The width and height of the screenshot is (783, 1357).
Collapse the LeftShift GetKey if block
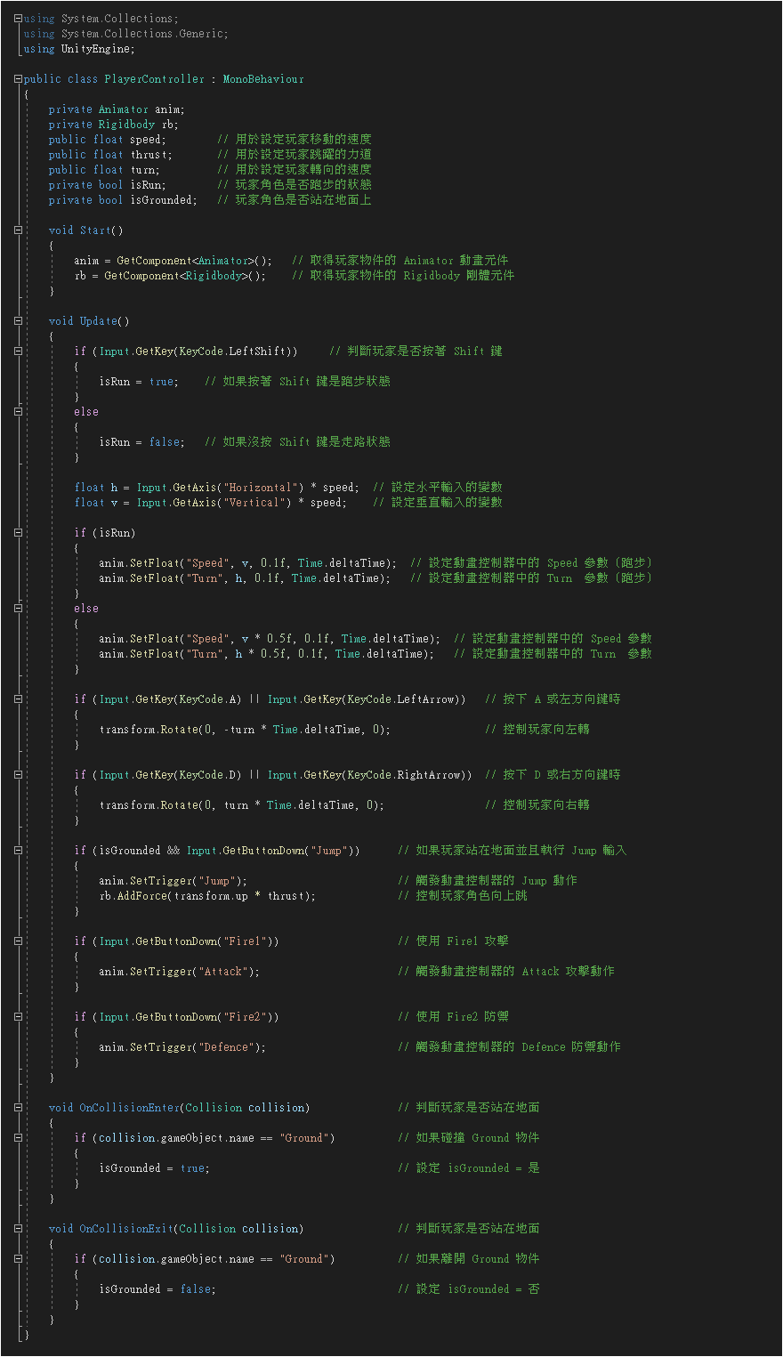point(18,351)
